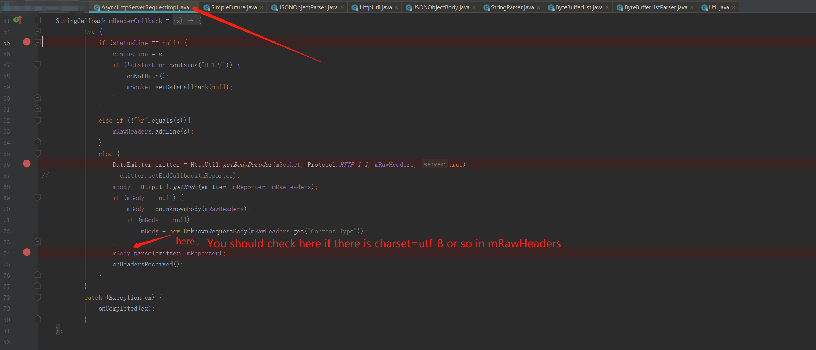Toggle breakpoint on line 66
Screen dimensions: 816x350
tap(27, 164)
